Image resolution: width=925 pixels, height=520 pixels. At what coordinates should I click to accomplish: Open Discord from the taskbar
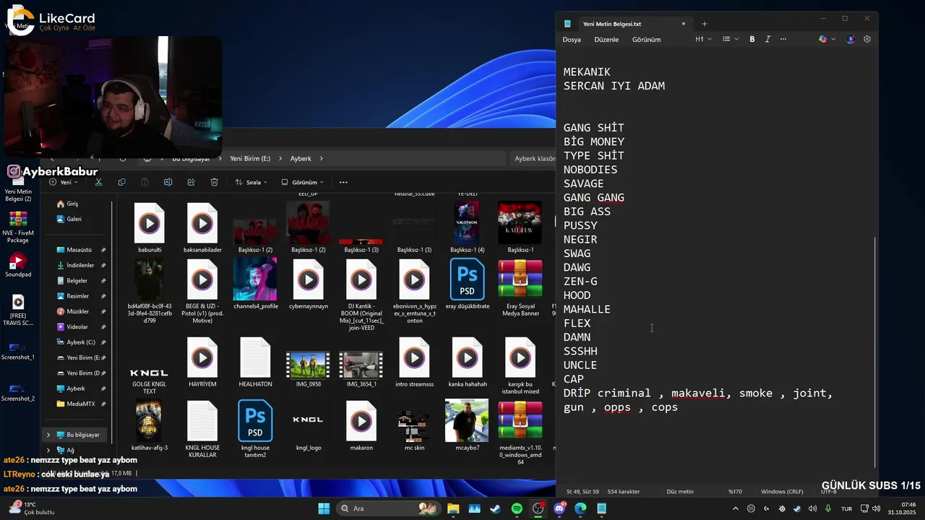coord(559,508)
